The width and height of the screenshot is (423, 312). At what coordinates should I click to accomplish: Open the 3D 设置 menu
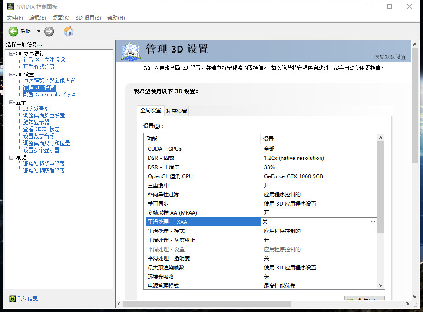(88, 18)
